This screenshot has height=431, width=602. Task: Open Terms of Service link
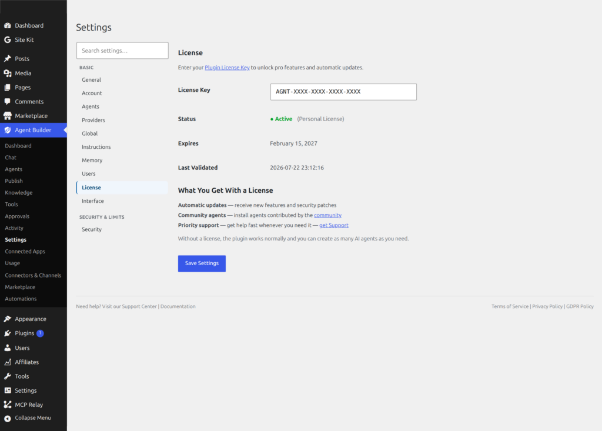510,306
